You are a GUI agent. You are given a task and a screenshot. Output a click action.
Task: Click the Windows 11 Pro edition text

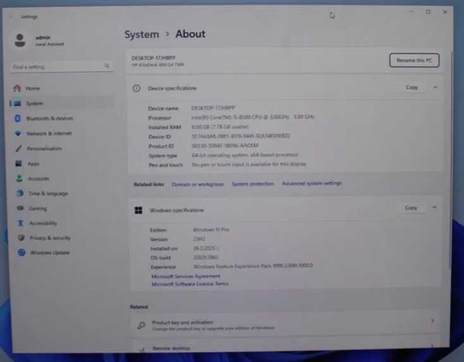coord(211,229)
